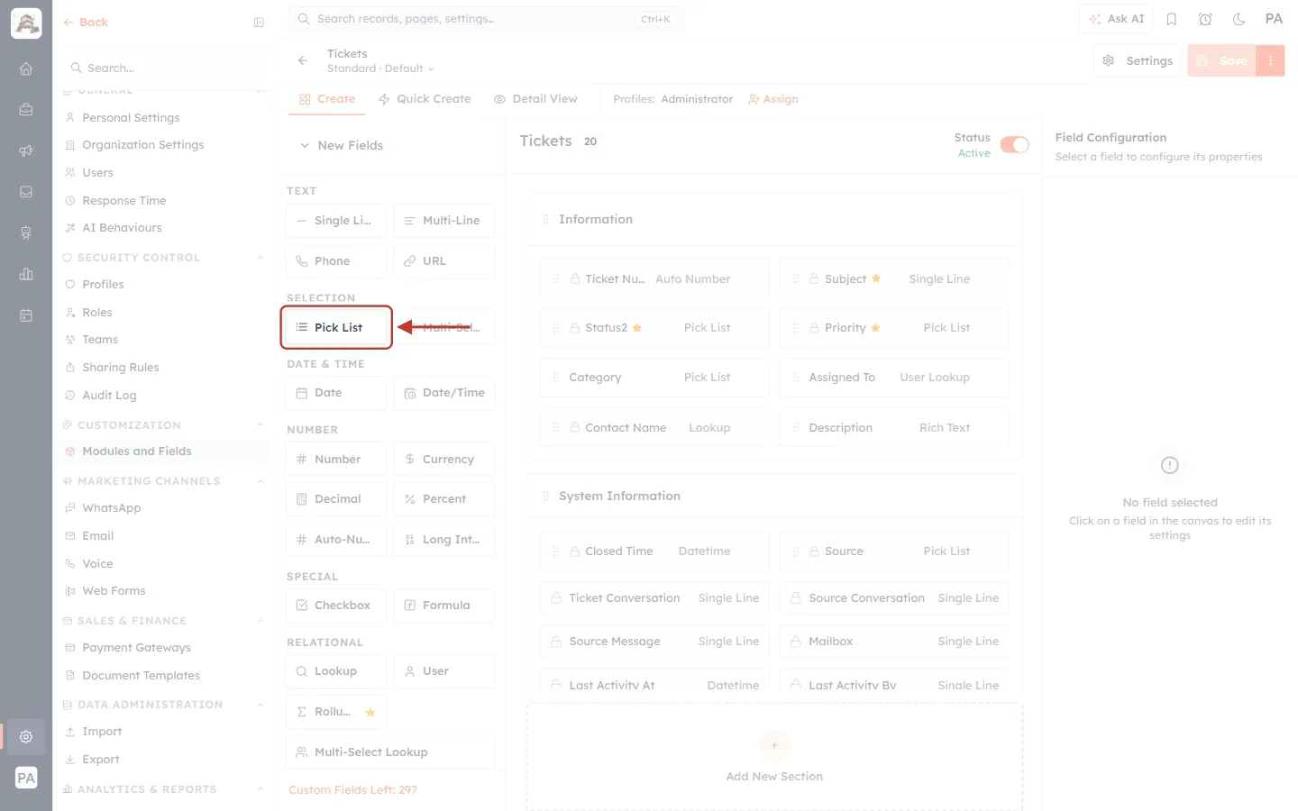
Task: Click the bookmark icon in the top bar
Action: (1172, 19)
